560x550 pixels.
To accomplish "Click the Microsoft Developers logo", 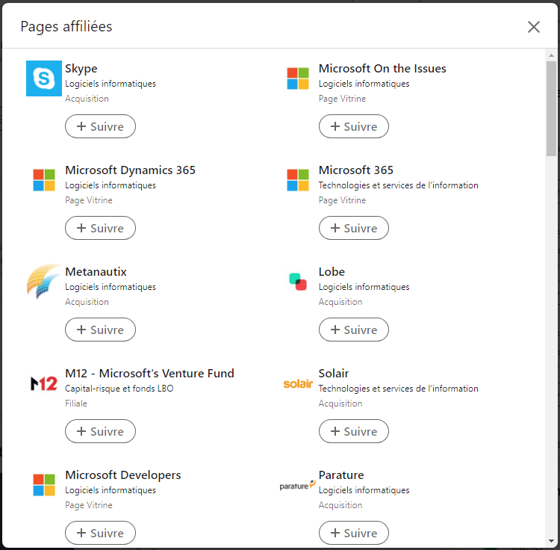I will pos(44,485).
